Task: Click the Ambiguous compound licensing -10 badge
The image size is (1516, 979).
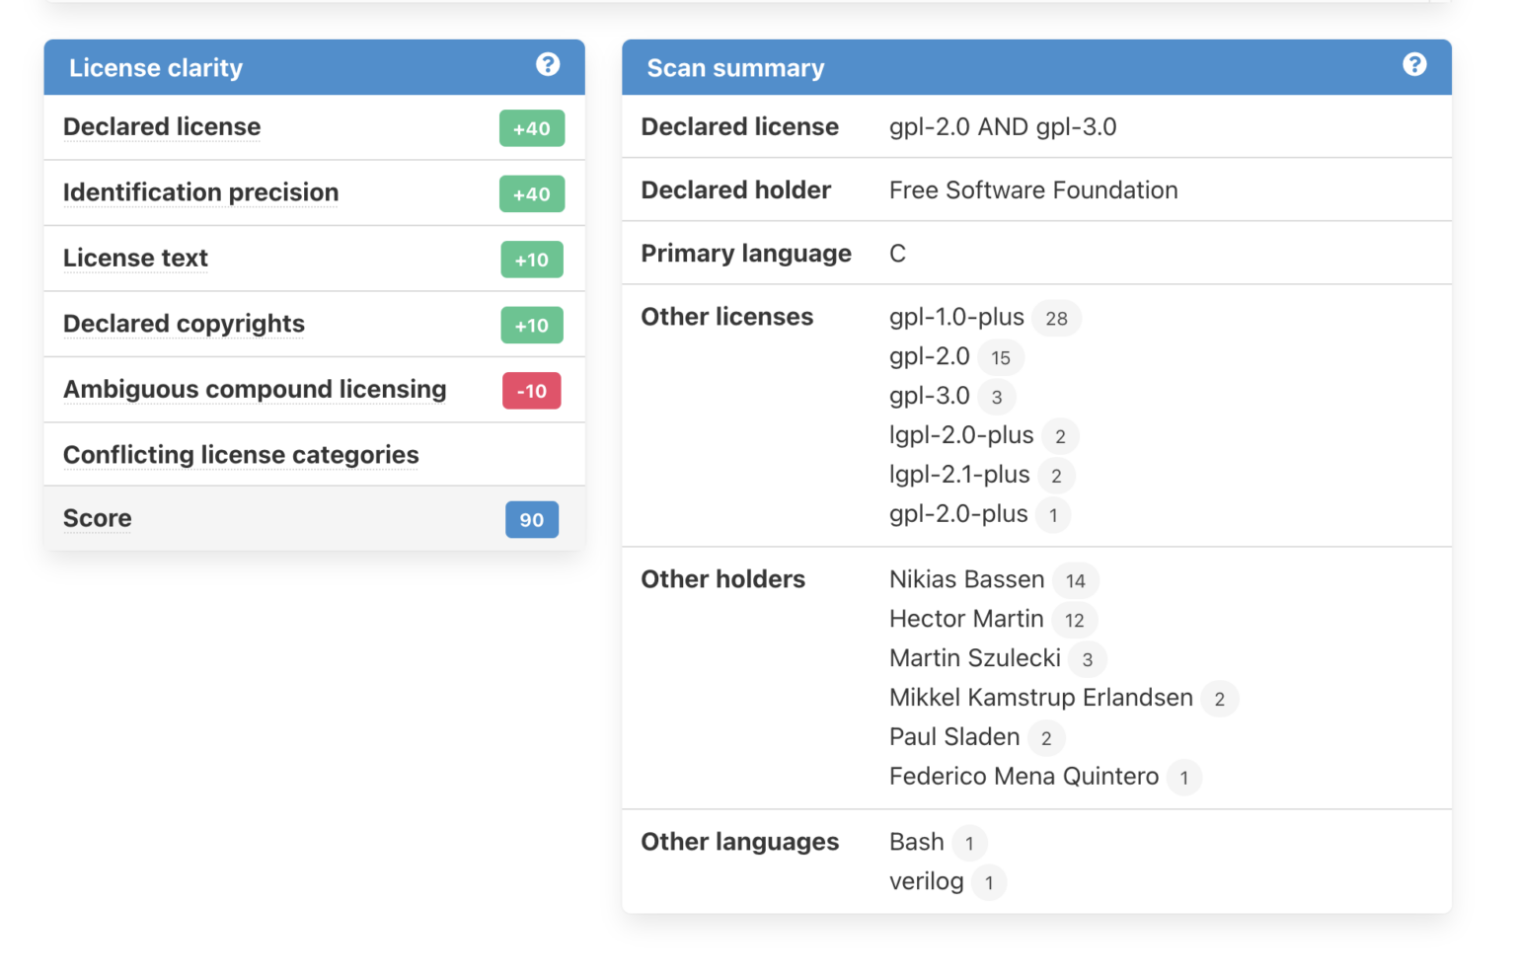Action: 531,391
